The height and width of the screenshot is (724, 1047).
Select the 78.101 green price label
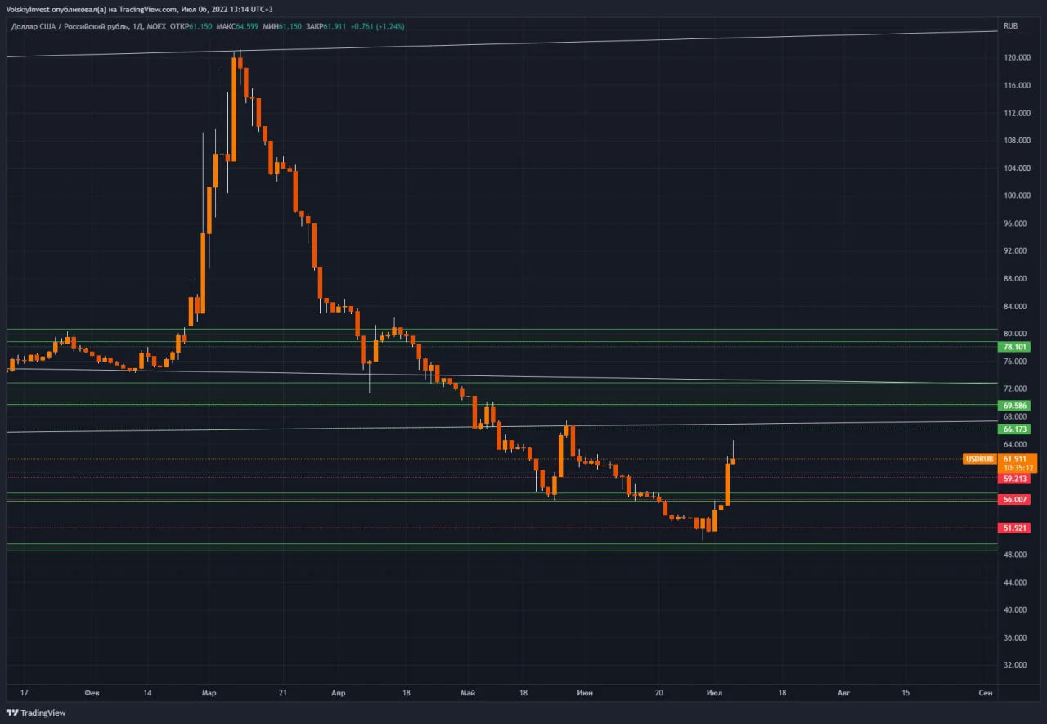[x=1015, y=347]
